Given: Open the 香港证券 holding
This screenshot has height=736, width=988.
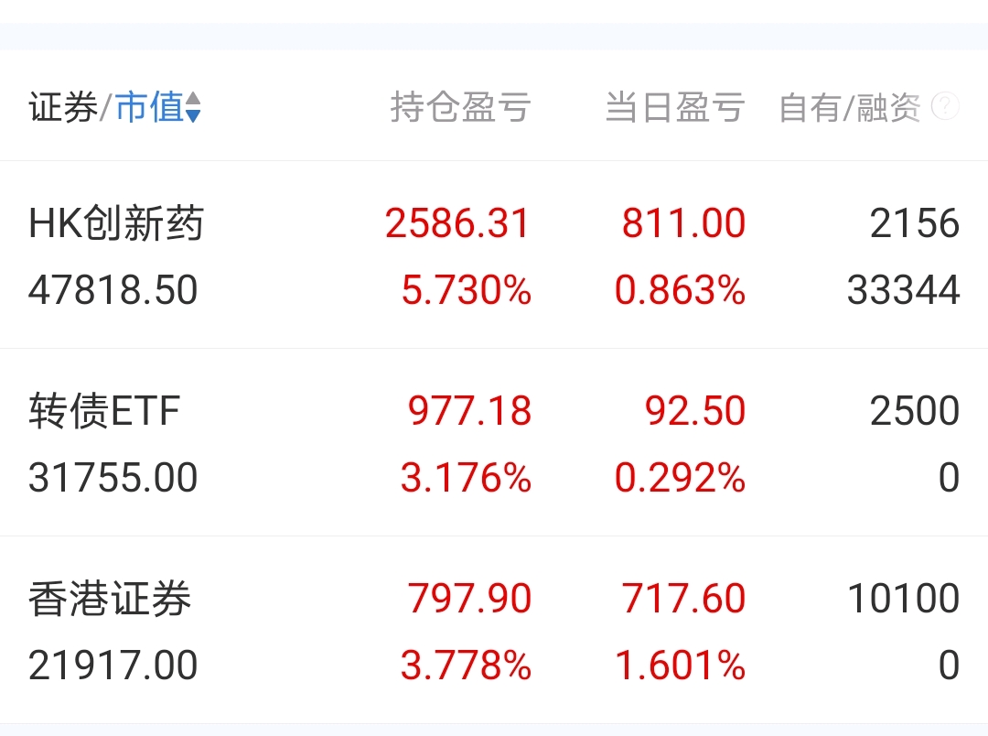Looking at the screenshot, I should pos(494,630).
